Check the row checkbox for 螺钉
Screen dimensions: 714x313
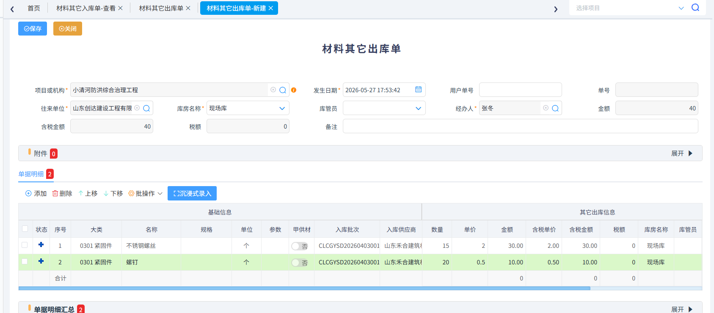pos(25,261)
